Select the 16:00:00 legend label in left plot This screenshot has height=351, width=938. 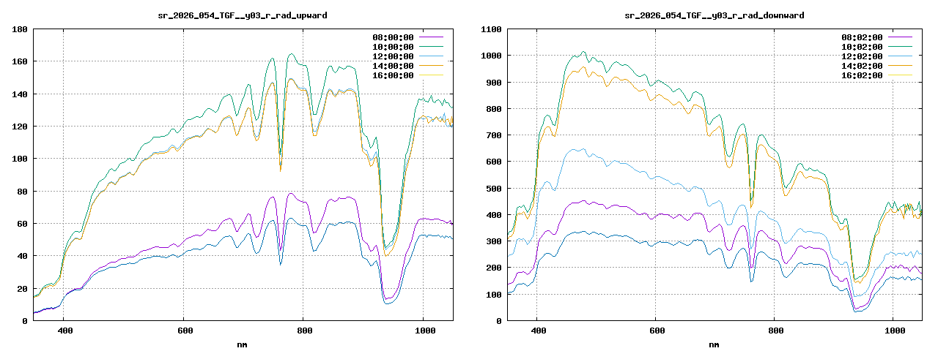(x=393, y=75)
